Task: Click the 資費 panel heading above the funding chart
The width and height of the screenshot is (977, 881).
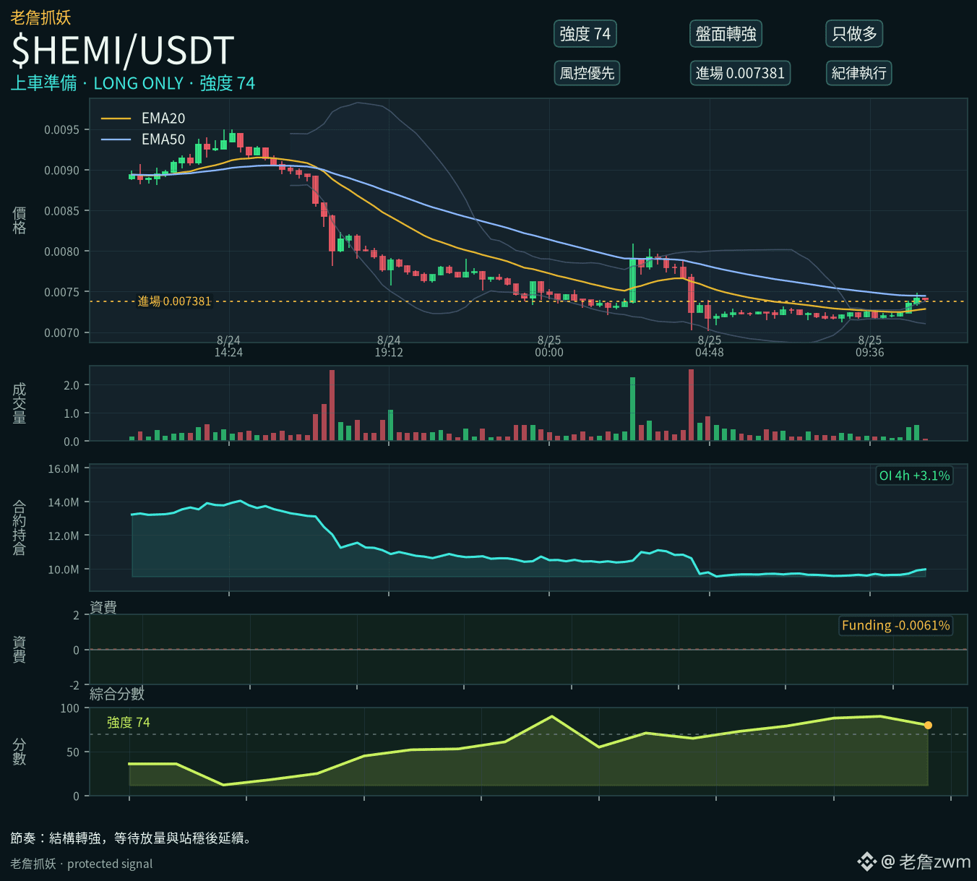Action: [x=103, y=607]
